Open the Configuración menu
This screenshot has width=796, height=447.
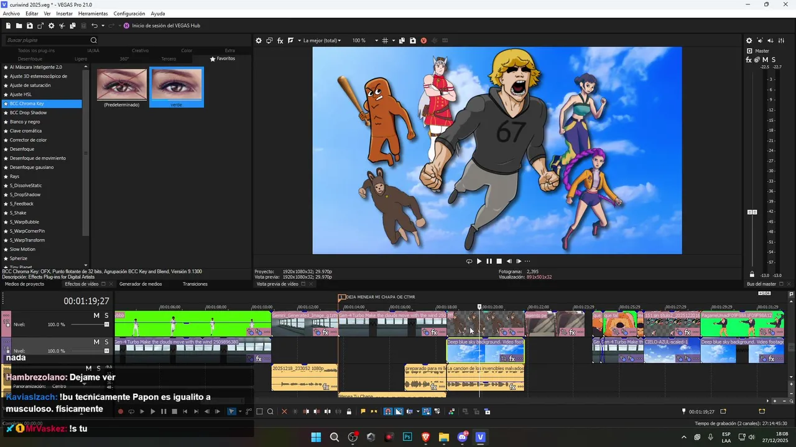[129, 14]
